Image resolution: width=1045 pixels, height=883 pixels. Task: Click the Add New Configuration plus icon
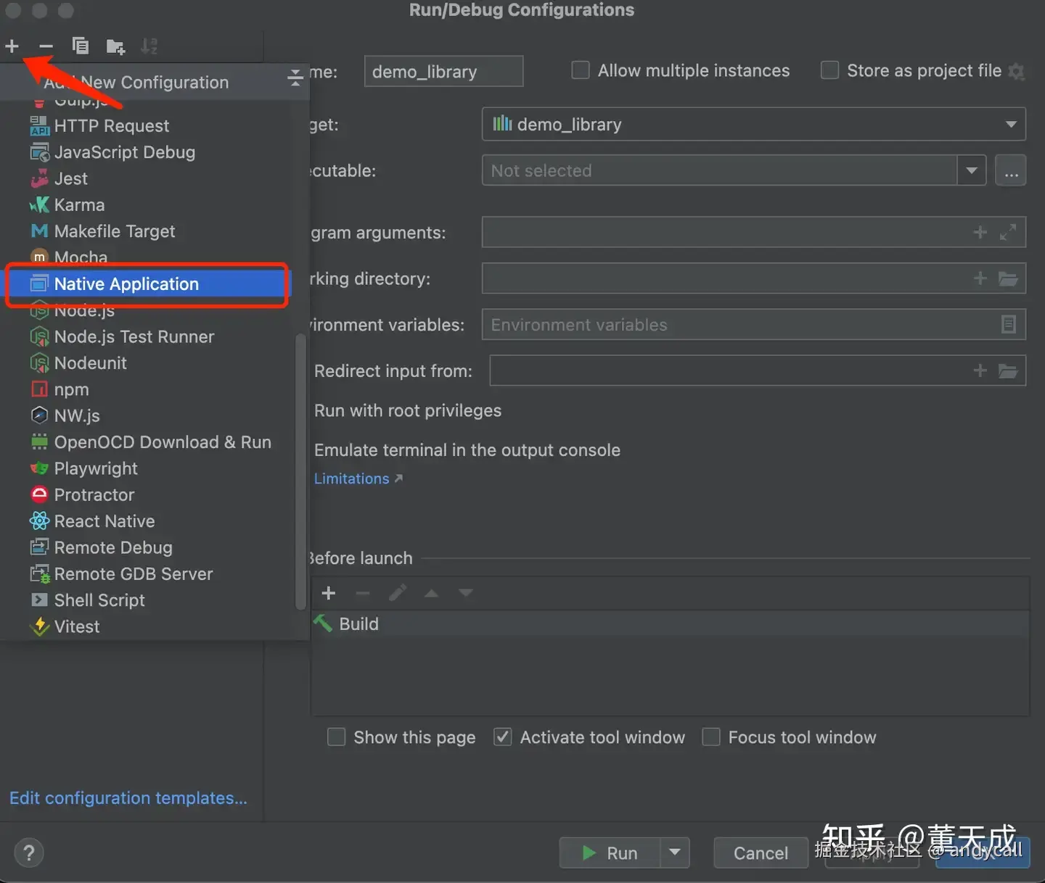(12, 46)
